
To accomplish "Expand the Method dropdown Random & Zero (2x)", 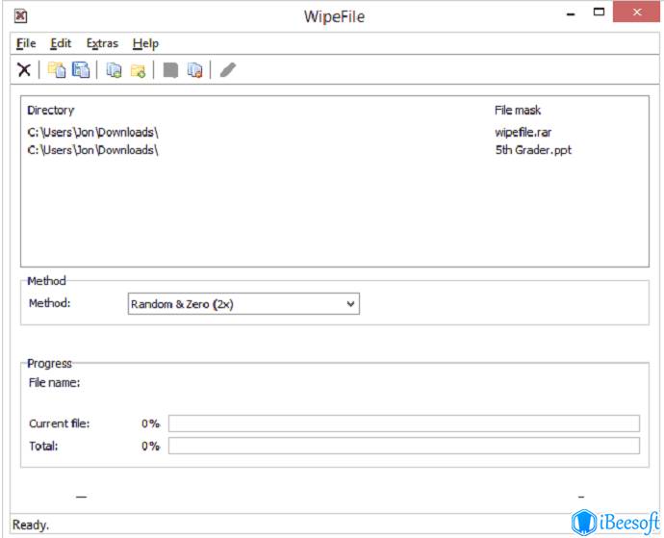I will (x=243, y=304).
